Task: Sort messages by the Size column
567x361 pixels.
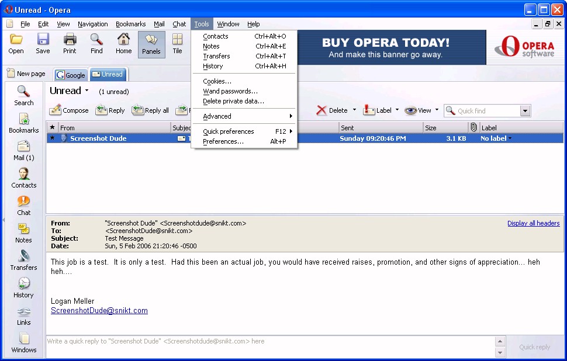Action: coord(445,127)
